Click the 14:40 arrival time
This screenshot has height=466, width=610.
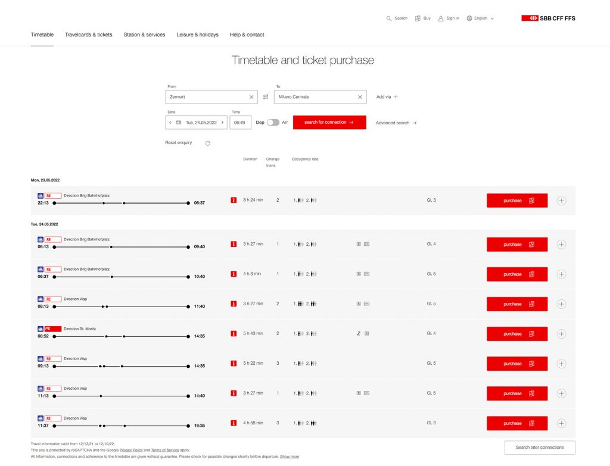(x=200, y=396)
